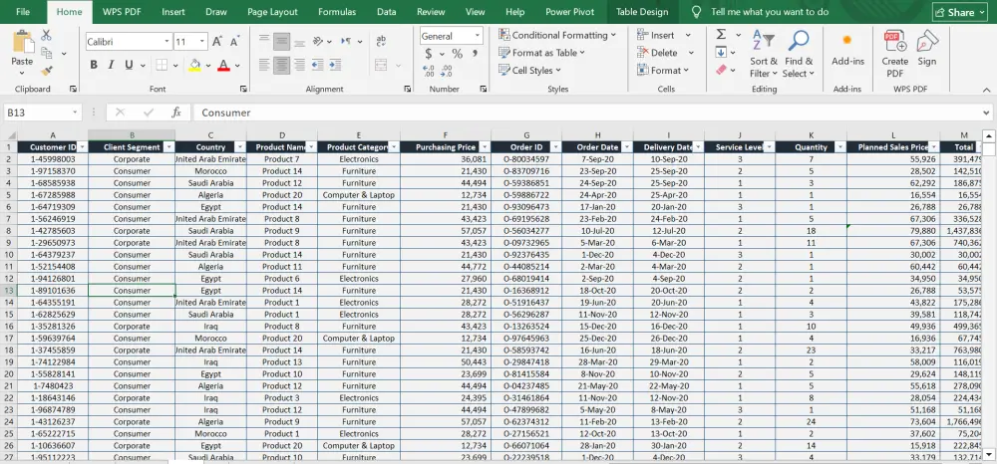Open the Client Segment column filter arrow
This screenshot has height=464, width=997.
[168, 147]
